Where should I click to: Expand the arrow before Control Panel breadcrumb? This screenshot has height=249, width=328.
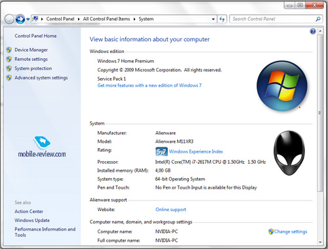(x=42, y=19)
